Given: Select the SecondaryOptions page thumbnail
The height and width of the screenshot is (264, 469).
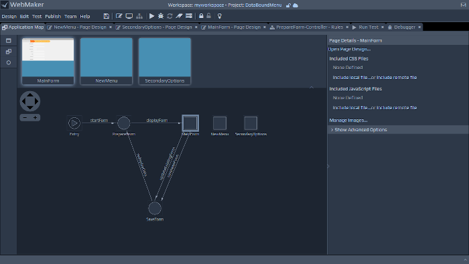Looking at the screenshot, I should pyautogui.click(x=165, y=61).
